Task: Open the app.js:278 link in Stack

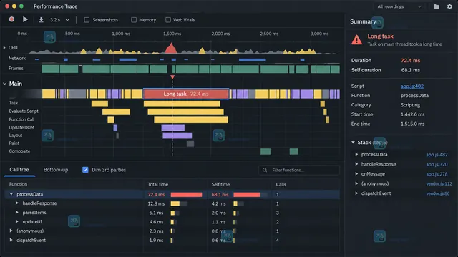Action: tap(437, 174)
